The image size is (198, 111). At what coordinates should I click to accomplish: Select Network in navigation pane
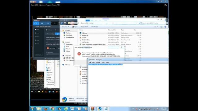click(67, 65)
